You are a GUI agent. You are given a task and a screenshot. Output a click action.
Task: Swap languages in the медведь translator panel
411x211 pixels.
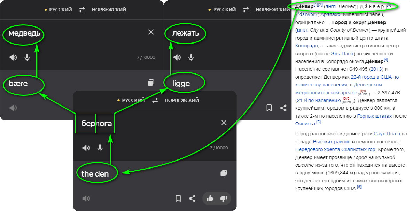pyautogui.click(x=82, y=10)
